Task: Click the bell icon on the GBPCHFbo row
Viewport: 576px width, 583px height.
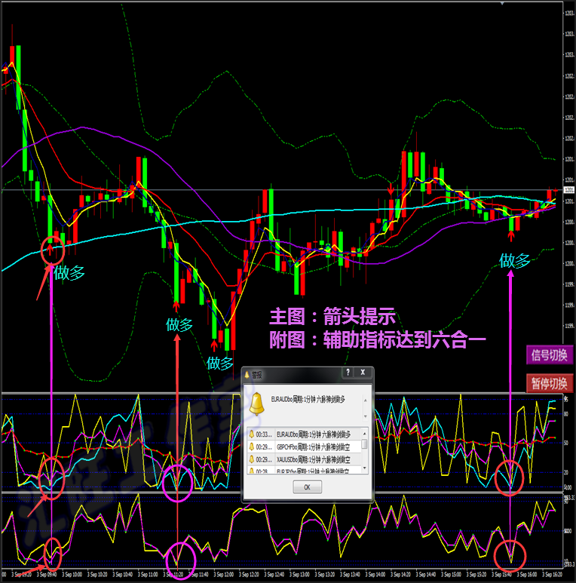Action: point(252,446)
